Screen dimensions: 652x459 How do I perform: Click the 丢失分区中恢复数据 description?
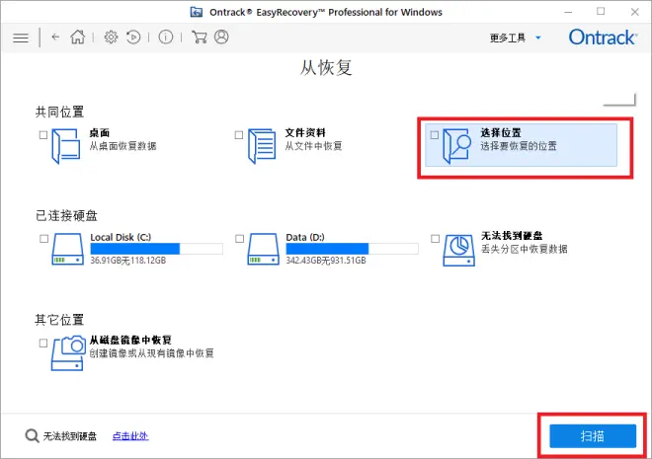coord(524,249)
